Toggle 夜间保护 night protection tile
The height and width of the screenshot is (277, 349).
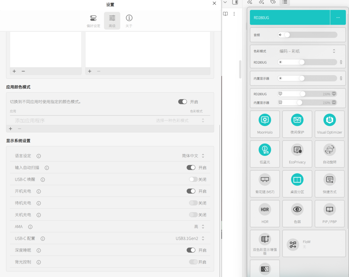[x=297, y=124]
